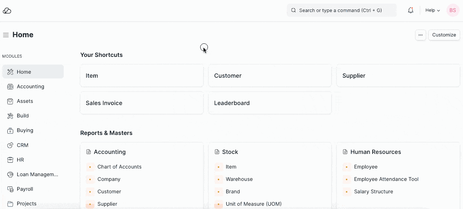Open the notifications bell

click(411, 11)
